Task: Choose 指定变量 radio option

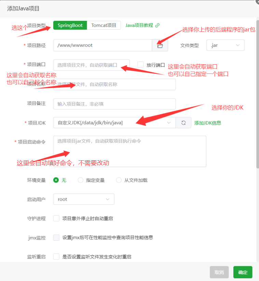Action: (x=81, y=180)
